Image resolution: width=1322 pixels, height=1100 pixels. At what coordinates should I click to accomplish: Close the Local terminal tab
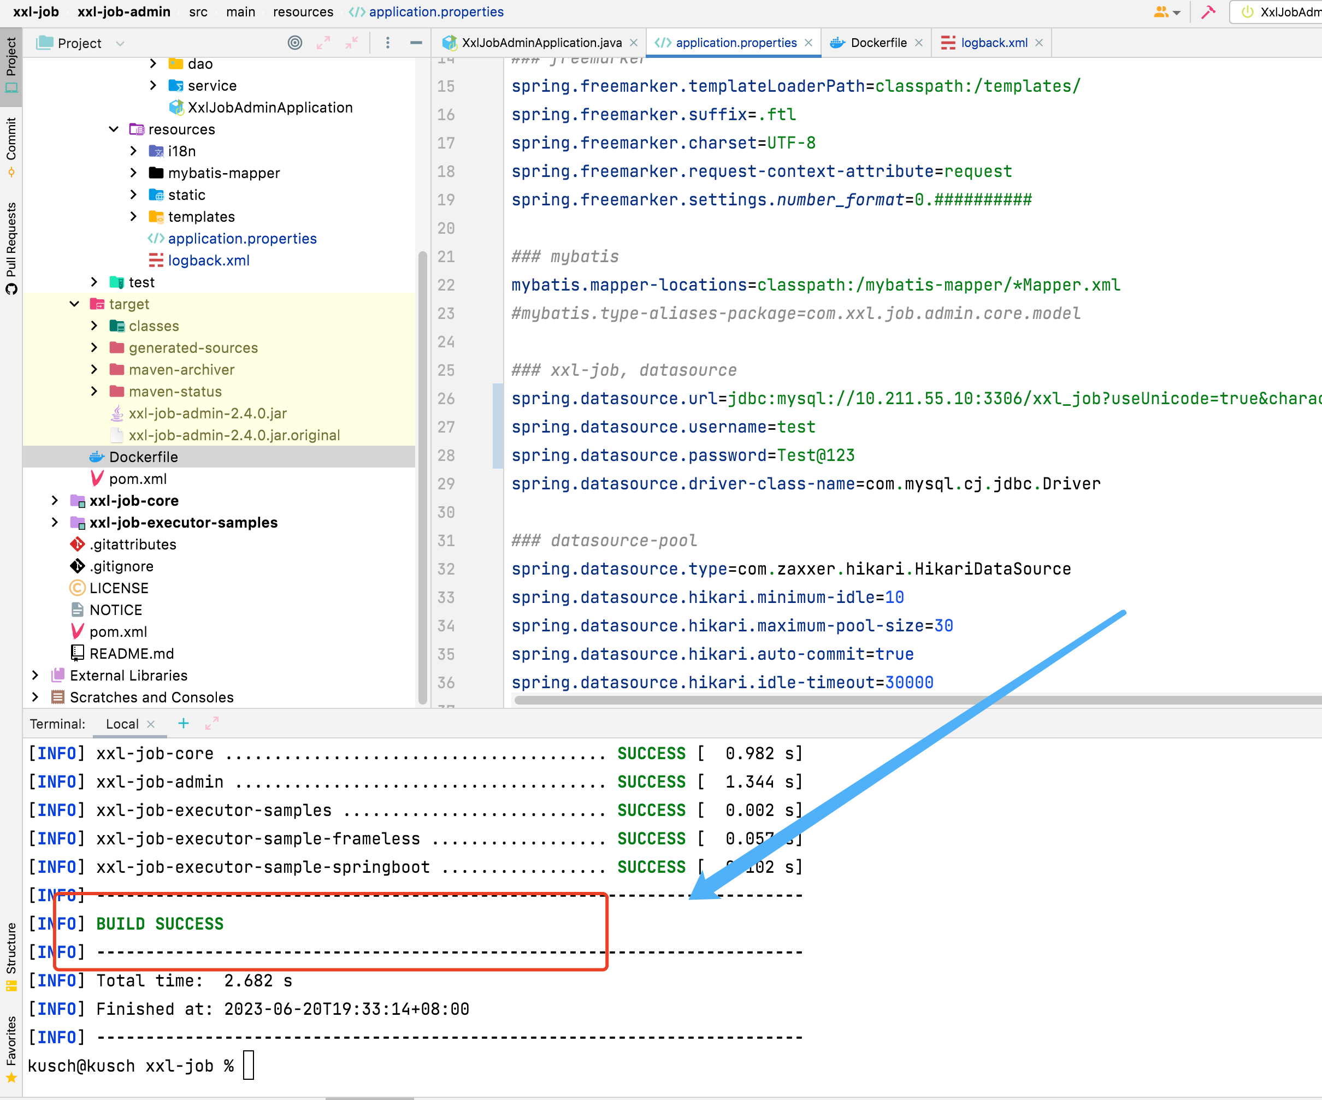150,724
